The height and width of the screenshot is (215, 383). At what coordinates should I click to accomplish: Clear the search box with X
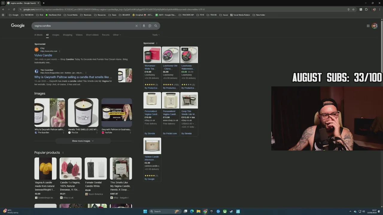point(136,26)
